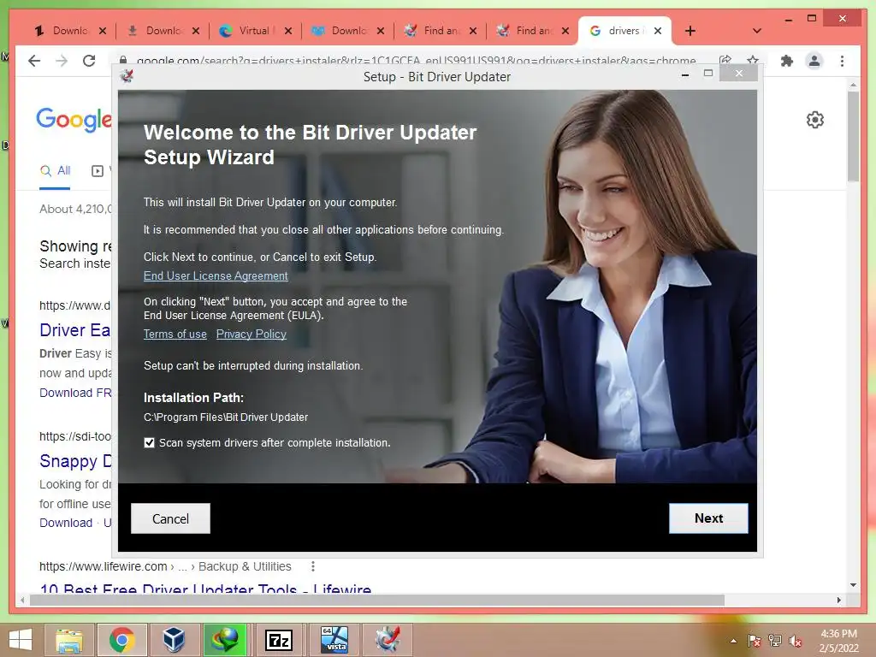The height and width of the screenshot is (657, 876).
Task: Reload the Chrome page
Action: (x=89, y=61)
